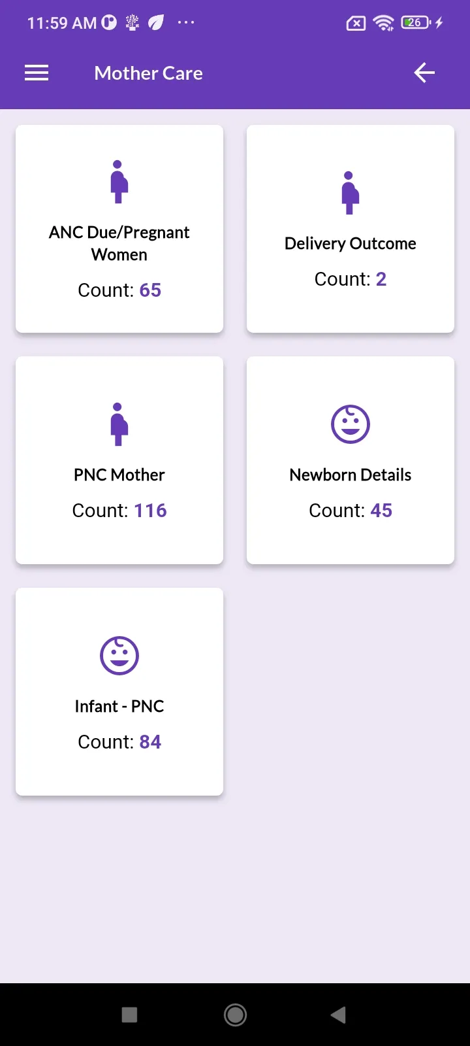Tap the Mother Care header title

149,73
